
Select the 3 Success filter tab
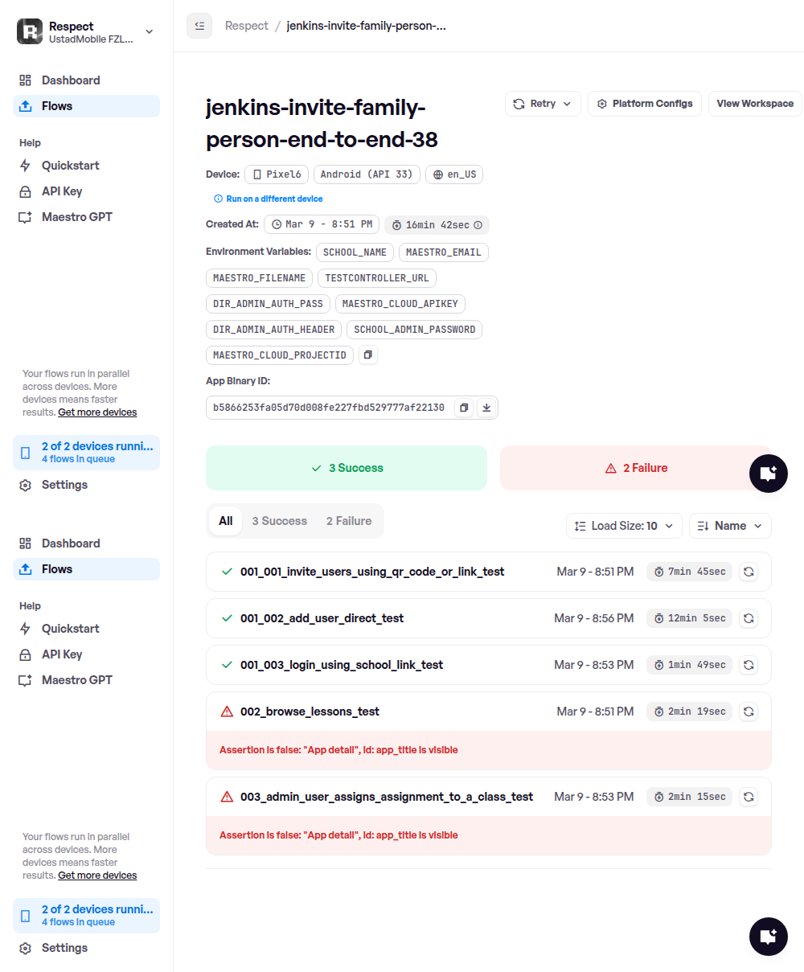point(279,521)
